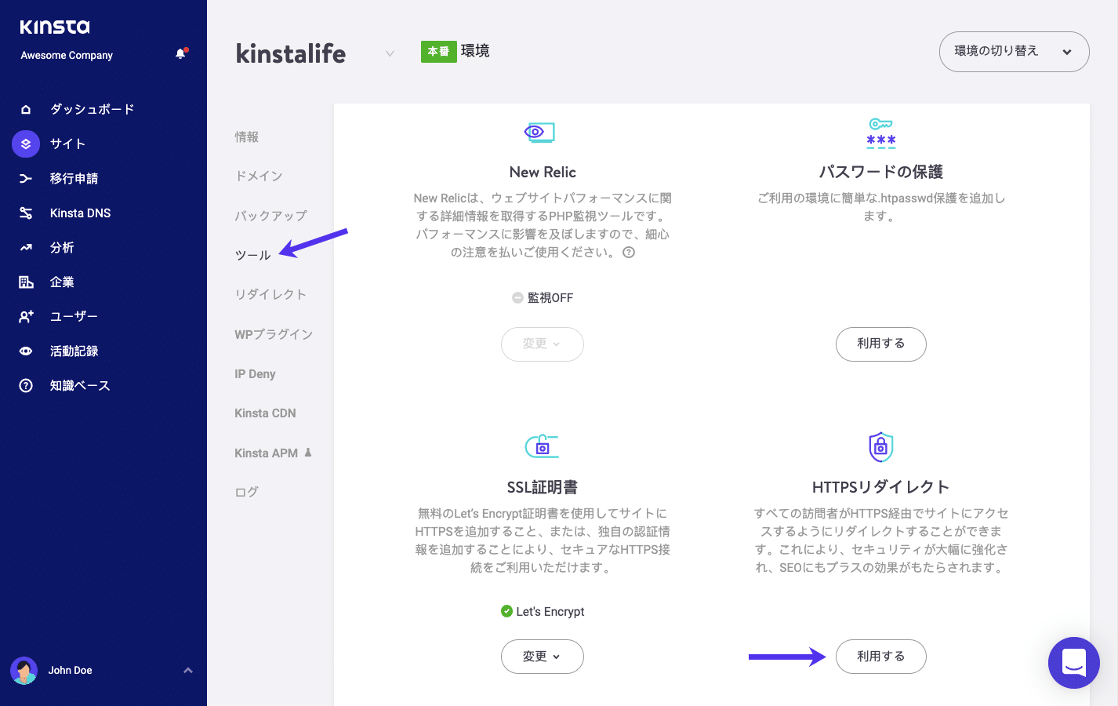
Task: Open the WPプラグイン tab
Action: (273, 333)
